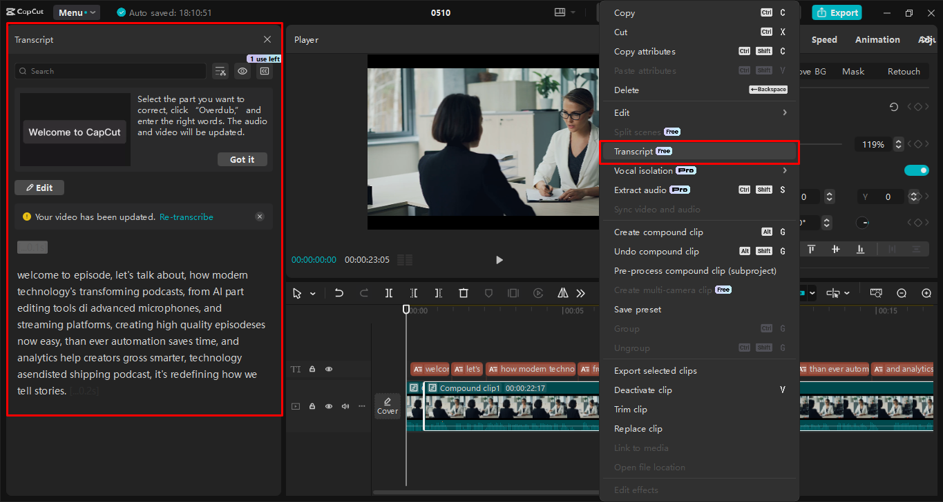
Task: Open the Menu dropdown in the top bar
Action: (76, 12)
